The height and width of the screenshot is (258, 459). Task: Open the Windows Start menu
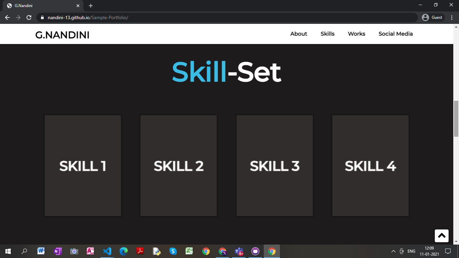[7, 251]
